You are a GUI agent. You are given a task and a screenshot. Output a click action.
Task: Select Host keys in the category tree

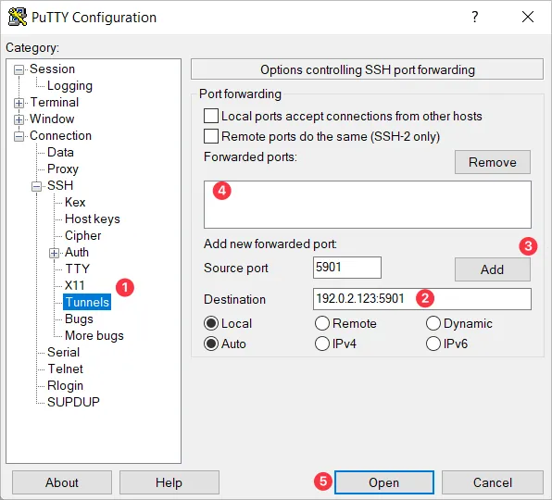tap(93, 219)
